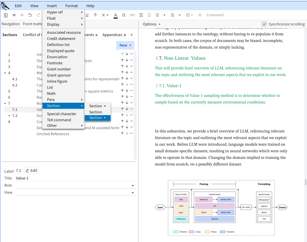The width and height of the screenshot is (307, 242).
Task: Toggle the Synchronize scrolling checkbox
Action: tap(265, 24)
